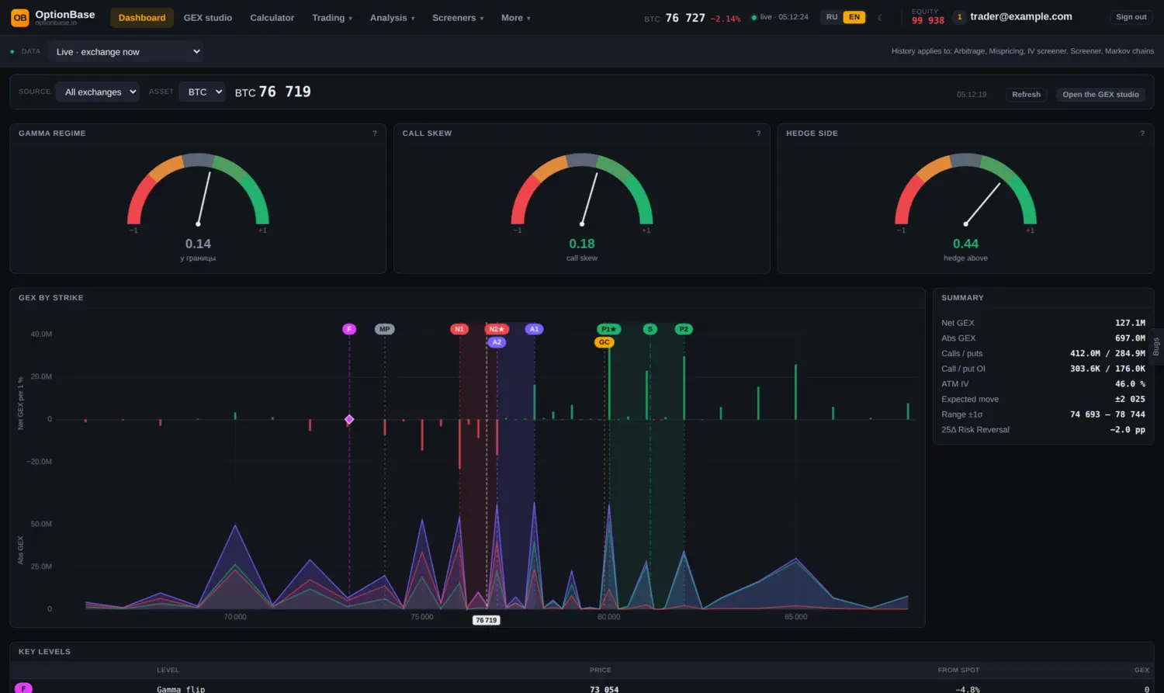Go to the Dashboard tab

[x=142, y=18]
